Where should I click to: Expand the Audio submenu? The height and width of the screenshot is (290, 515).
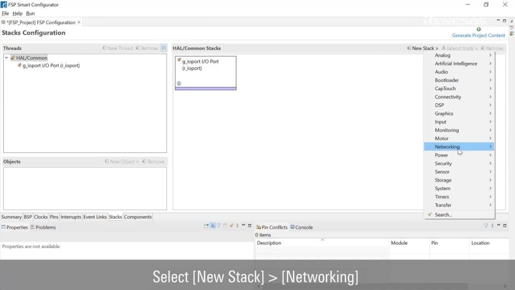coord(459,71)
